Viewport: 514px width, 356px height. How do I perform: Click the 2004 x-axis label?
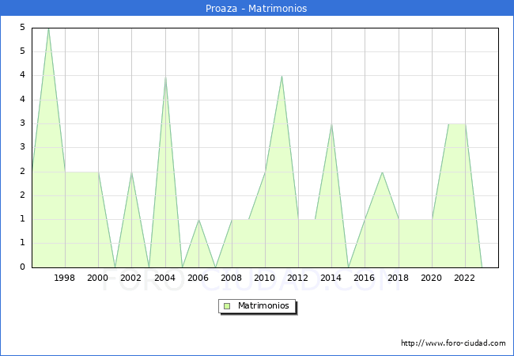164,278
